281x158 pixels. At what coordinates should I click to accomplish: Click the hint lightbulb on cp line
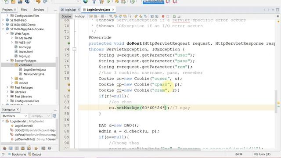pos(68,84)
